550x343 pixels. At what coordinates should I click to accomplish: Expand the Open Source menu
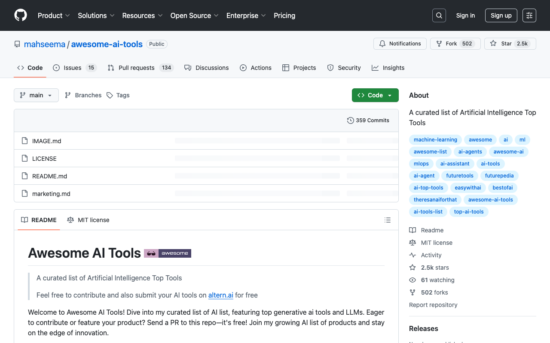click(x=195, y=15)
